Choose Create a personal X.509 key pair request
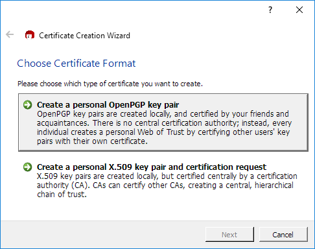This screenshot has height=249, width=315. 163,180
